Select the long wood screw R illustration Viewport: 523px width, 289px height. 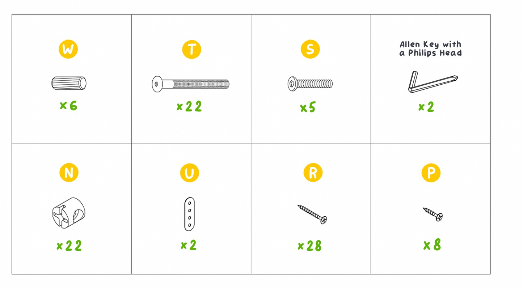click(x=313, y=214)
